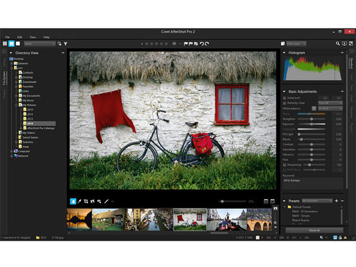
Task: Enable the AutoLevel checkbox
Action: 284,98
